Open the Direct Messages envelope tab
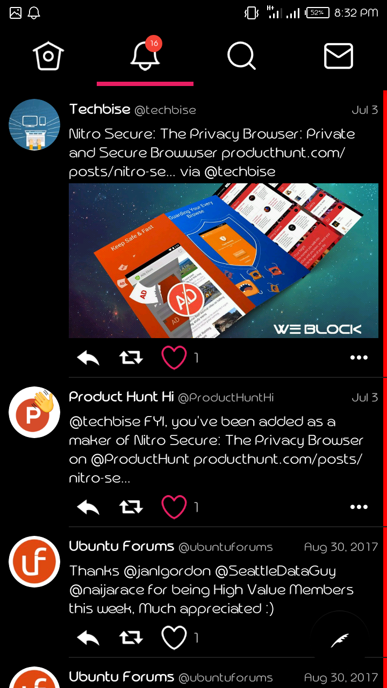The height and width of the screenshot is (688, 387). click(339, 56)
